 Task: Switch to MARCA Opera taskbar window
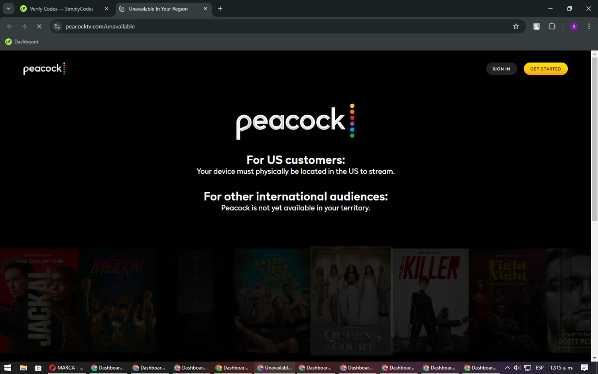(x=66, y=368)
